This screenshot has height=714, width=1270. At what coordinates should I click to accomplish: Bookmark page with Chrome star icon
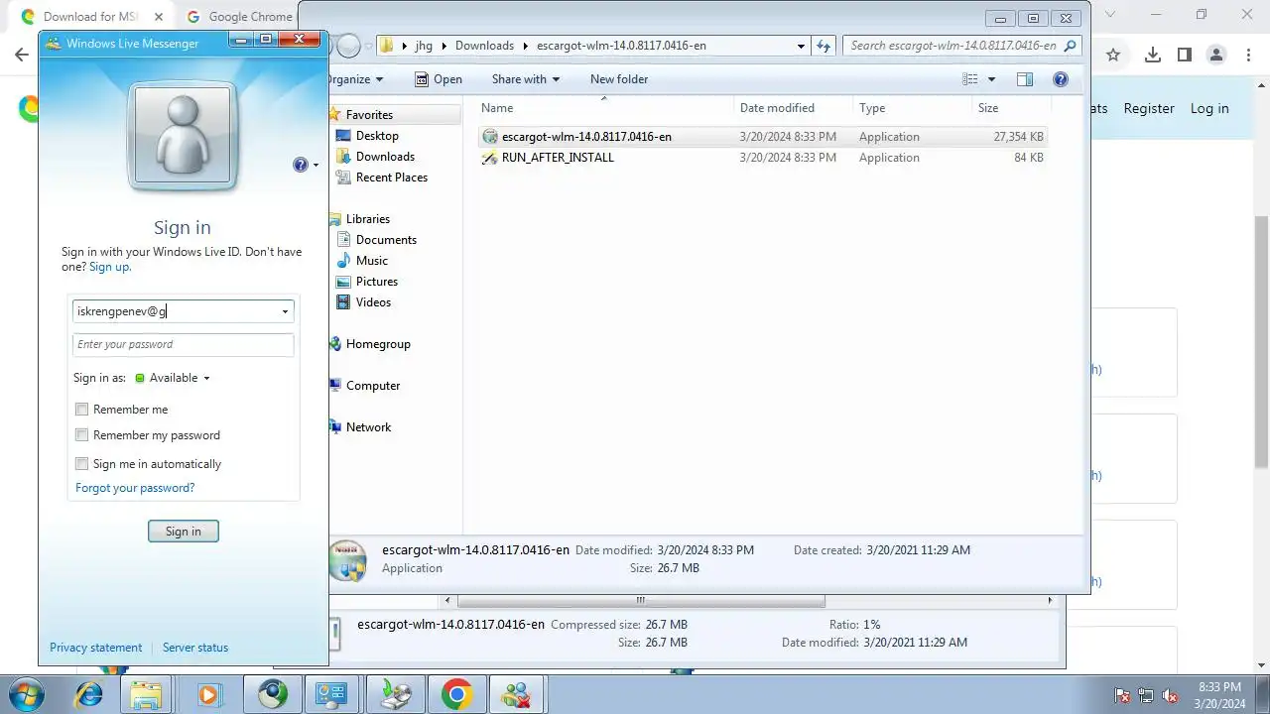tap(1113, 55)
